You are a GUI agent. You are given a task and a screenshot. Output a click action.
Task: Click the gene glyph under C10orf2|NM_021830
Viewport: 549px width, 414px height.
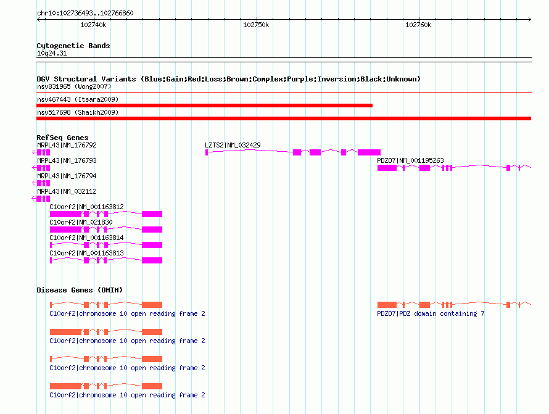click(x=106, y=230)
